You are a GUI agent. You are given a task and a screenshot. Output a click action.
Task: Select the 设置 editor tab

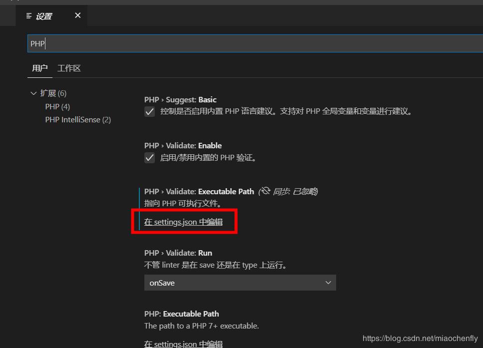(x=44, y=16)
